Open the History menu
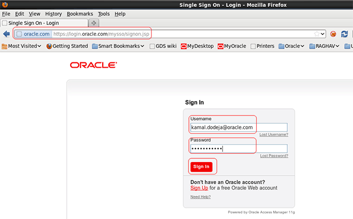This screenshot has height=219, width=353. coord(53,14)
